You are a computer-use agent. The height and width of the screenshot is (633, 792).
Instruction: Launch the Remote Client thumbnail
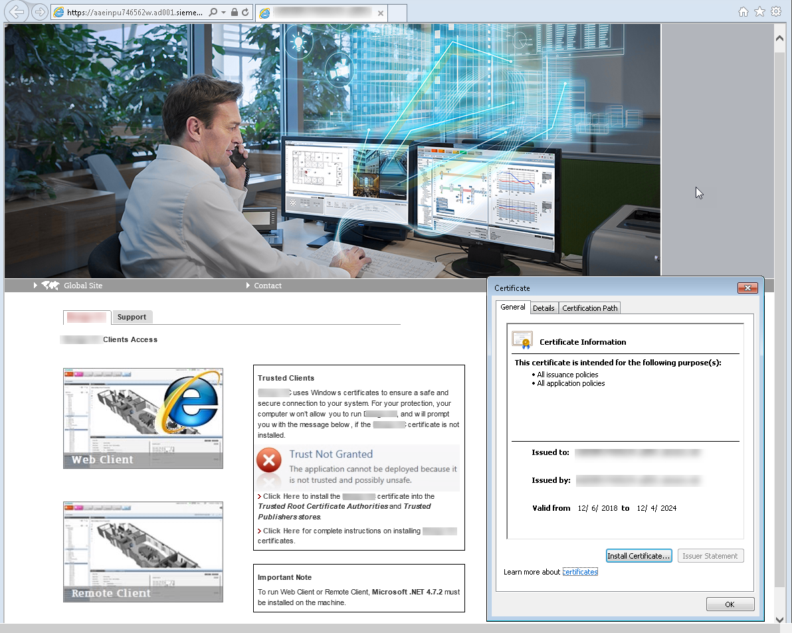click(143, 551)
